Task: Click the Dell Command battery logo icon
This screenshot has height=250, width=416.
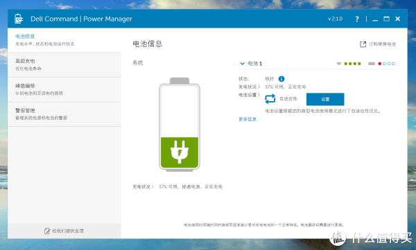Action: (x=19, y=19)
